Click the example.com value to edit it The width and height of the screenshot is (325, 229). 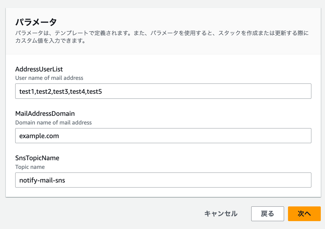(39, 136)
